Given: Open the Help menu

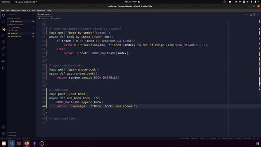Looking at the screenshot, I should [49, 11].
